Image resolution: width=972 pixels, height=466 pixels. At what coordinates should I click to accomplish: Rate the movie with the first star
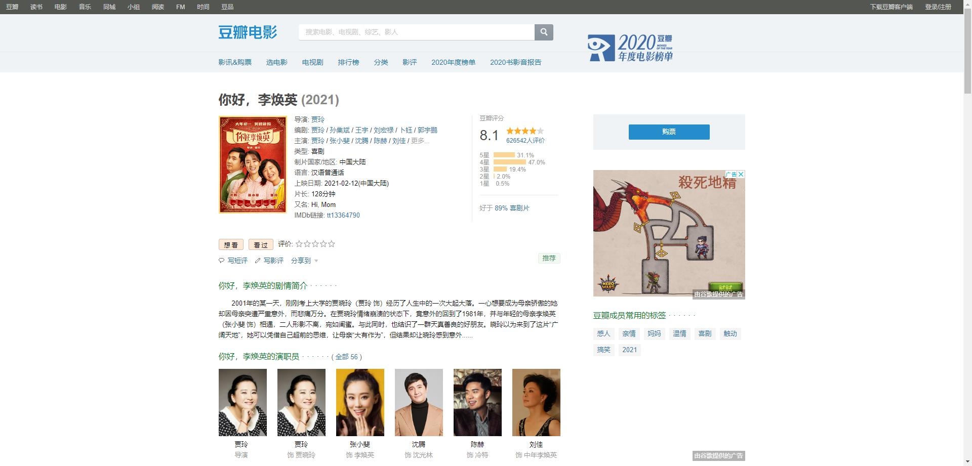click(x=299, y=244)
